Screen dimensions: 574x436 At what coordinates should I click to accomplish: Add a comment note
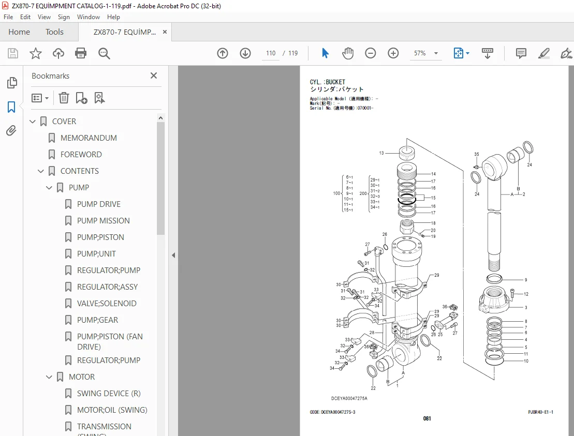tap(521, 53)
